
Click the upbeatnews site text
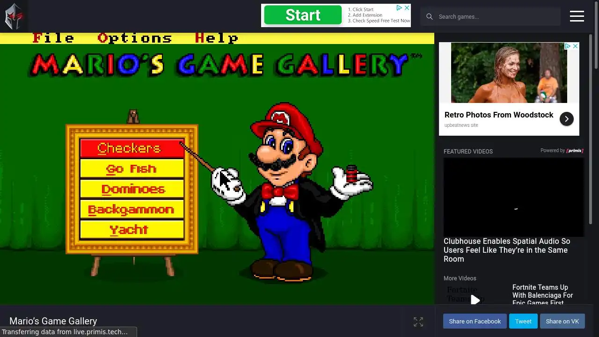pos(461,125)
